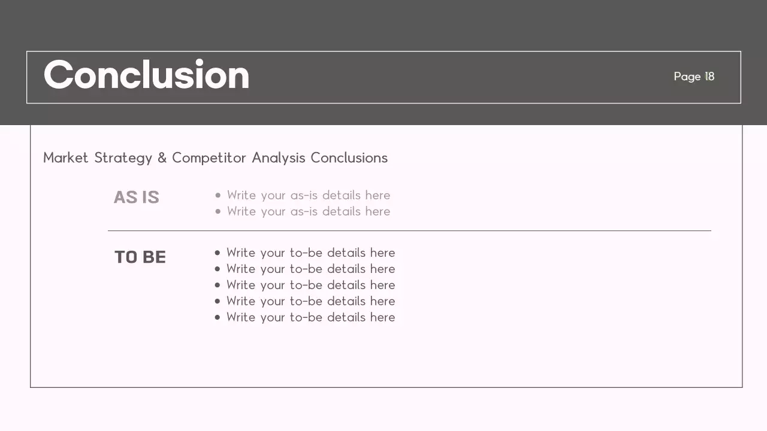Viewport: 767px width, 431px height.
Task: Click the divider line between AS IS and TO BE
Action: tap(409, 230)
